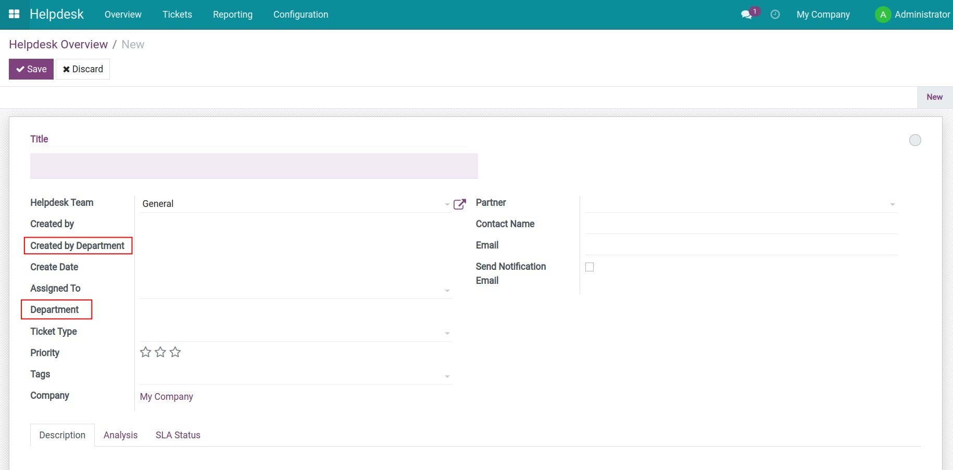Set priority to two stars

(160, 352)
